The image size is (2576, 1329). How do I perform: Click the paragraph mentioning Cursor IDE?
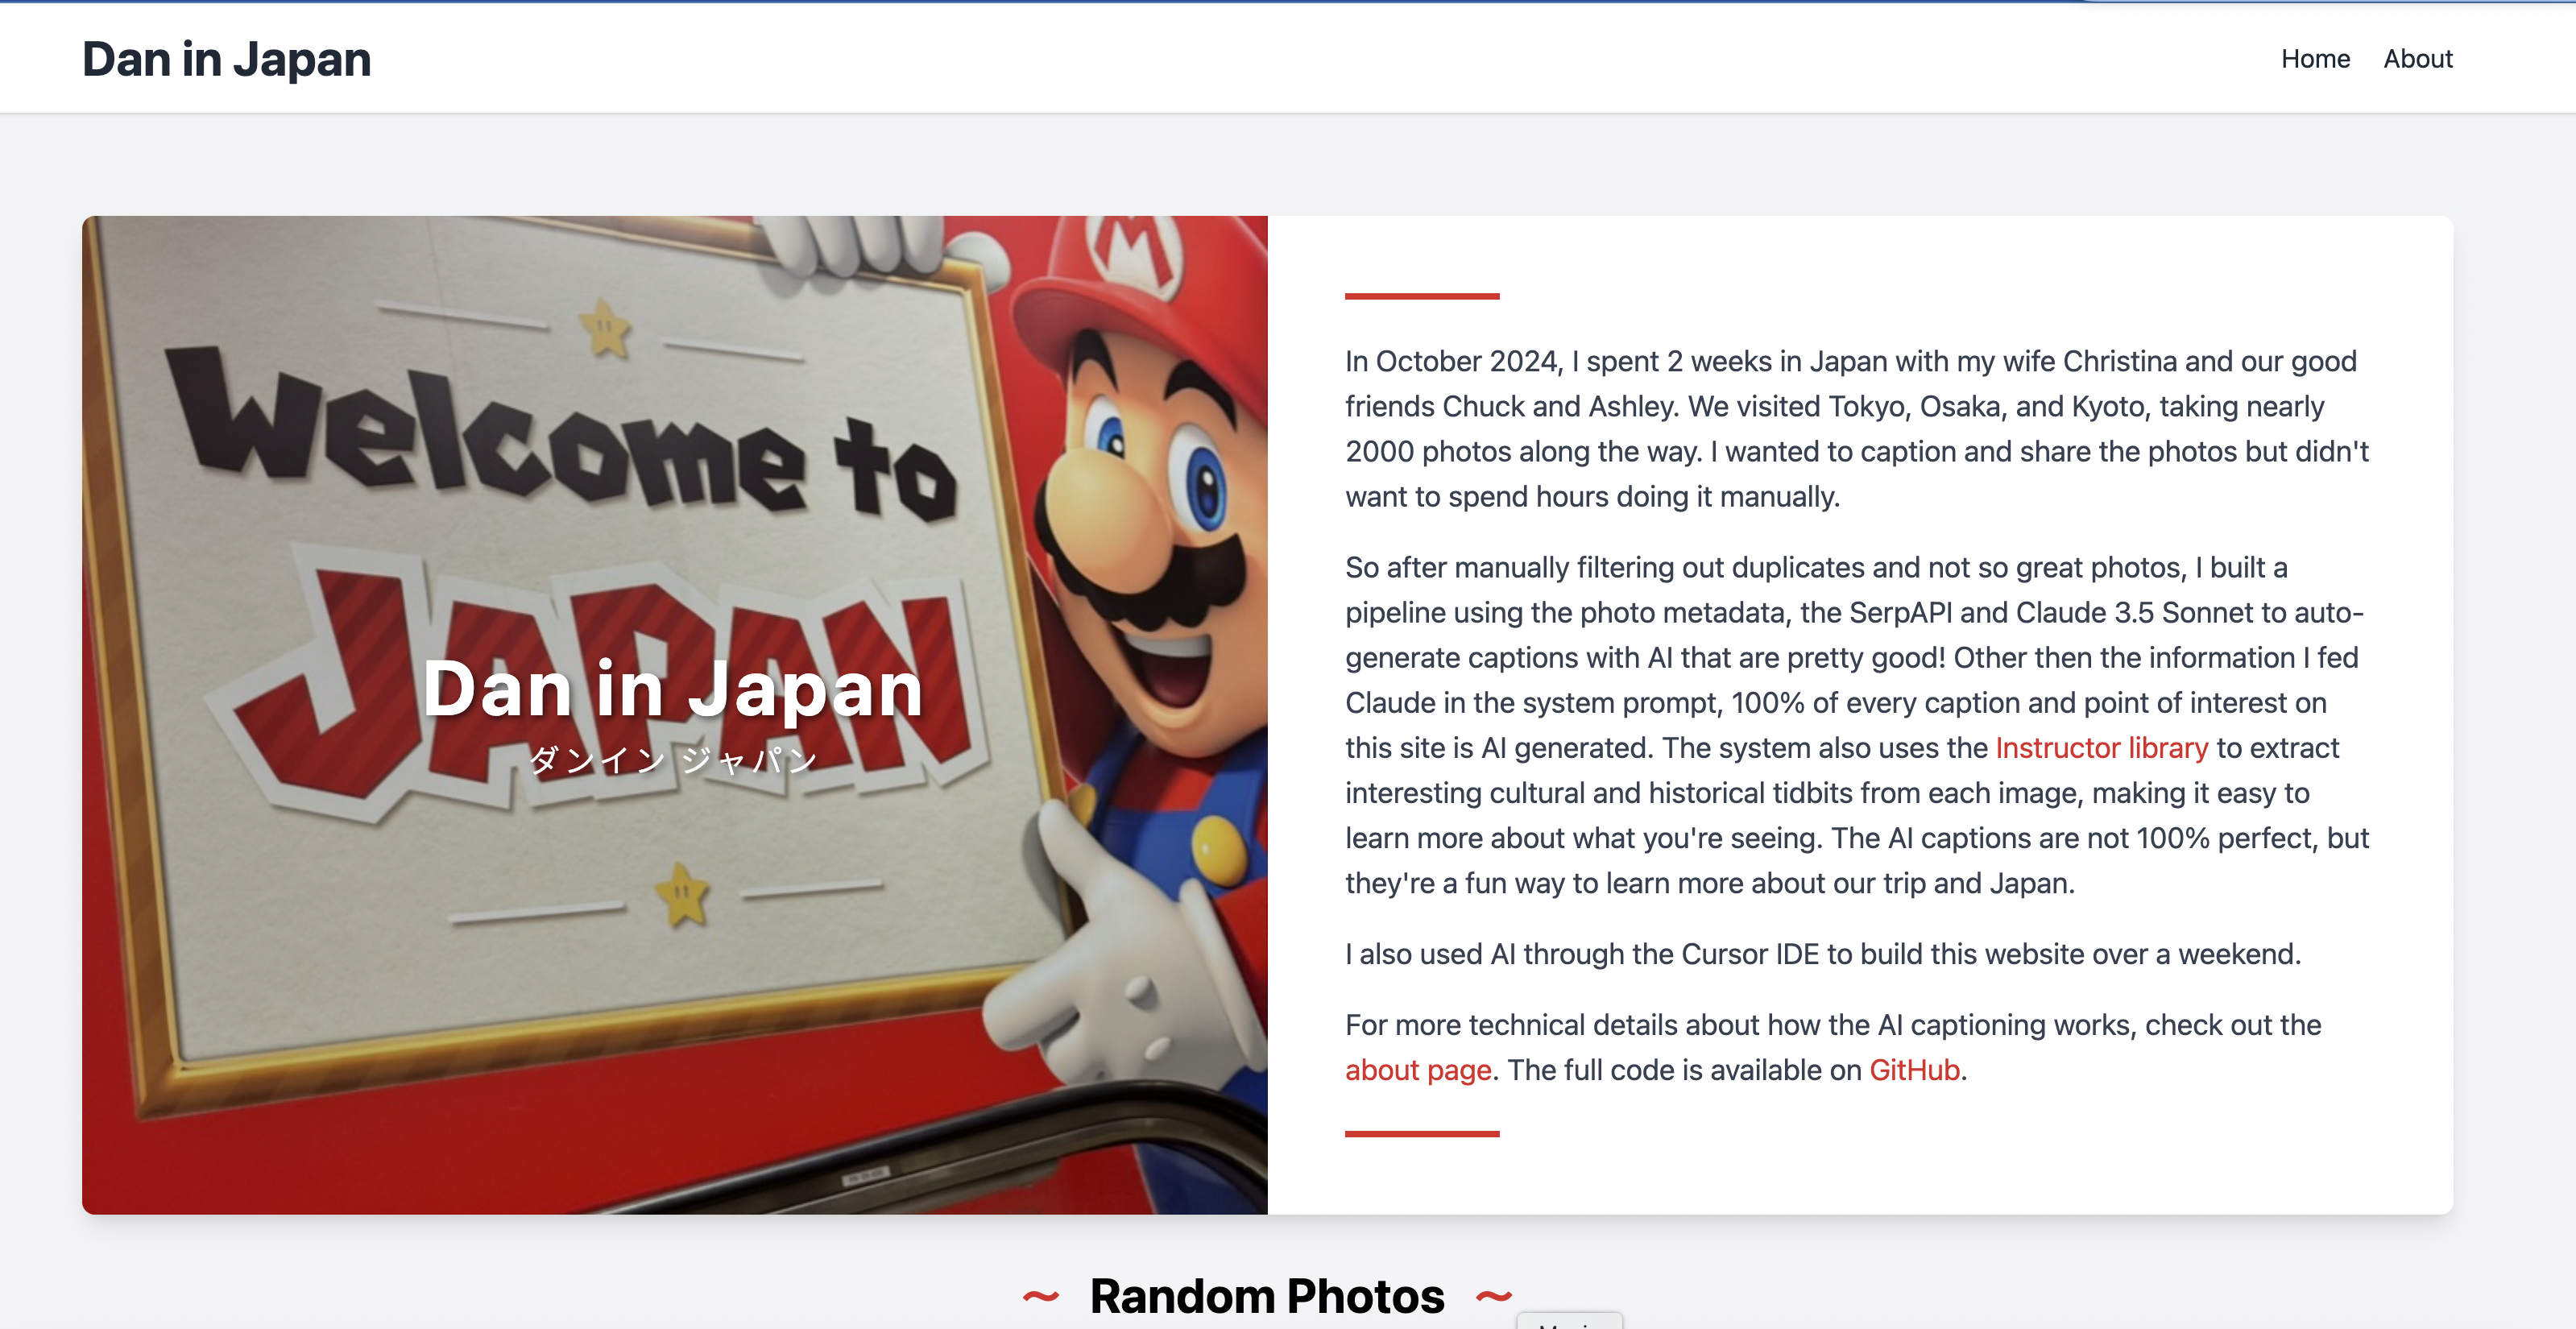pyautogui.click(x=1822, y=954)
